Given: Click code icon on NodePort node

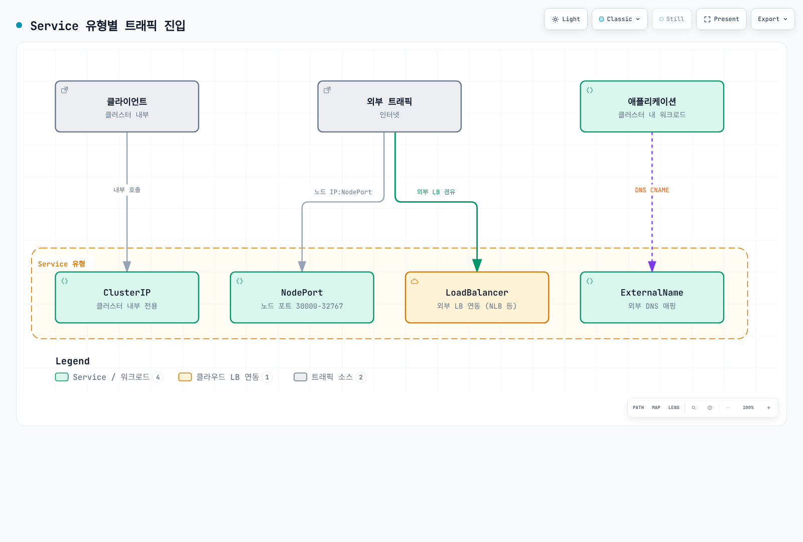Looking at the screenshot, I should pos(240,282).
